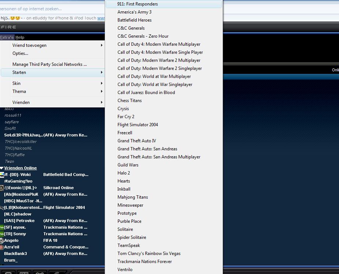This screenshot has width=339, height=274.
Task: Launch Grand Theft Auto: San Andreas Multiplayer
Action: point(164,157)
